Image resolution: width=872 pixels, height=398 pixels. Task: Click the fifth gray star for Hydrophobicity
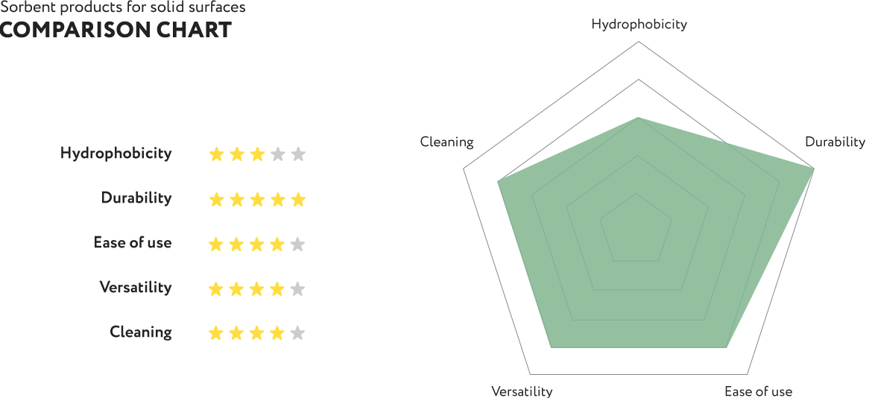click(x=298, y=154)
